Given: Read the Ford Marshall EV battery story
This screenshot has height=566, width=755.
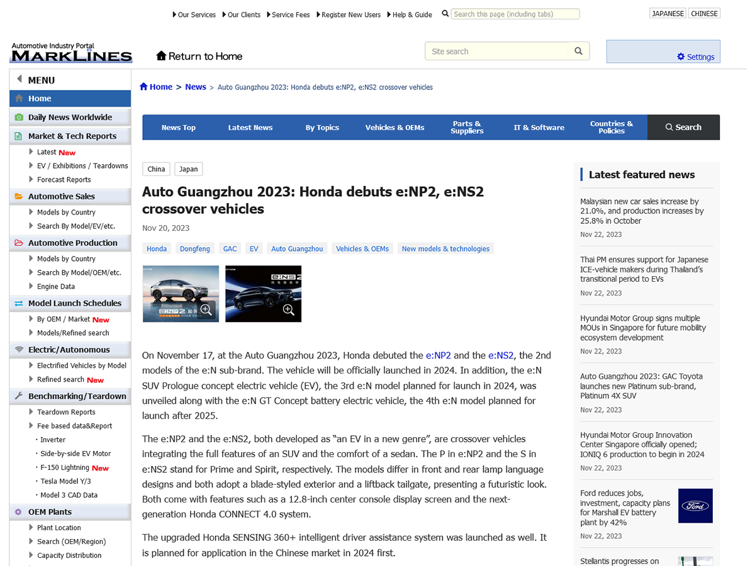Looking at the screenshot, I should [625, 508].
